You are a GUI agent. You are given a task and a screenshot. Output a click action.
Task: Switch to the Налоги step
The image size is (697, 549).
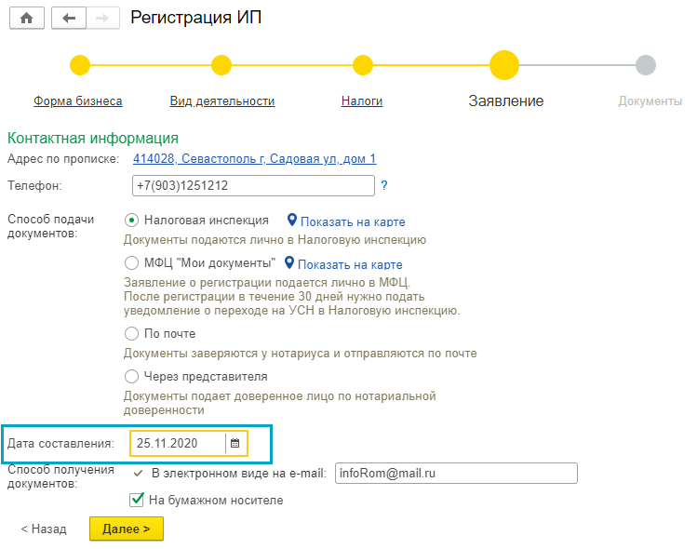tap(362, 101)
